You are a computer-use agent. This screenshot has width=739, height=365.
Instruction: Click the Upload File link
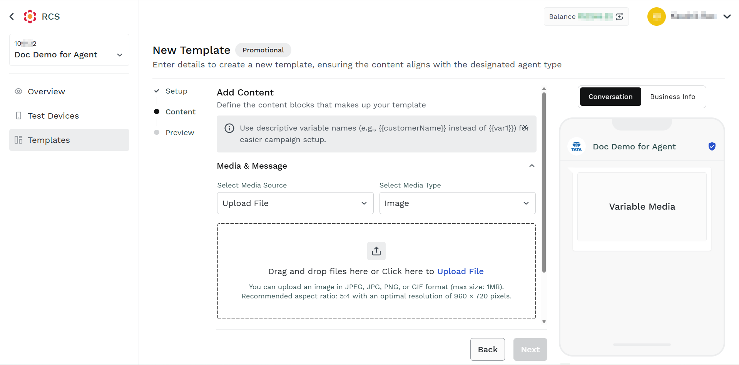pyautogui.click(x=460, y=271)
